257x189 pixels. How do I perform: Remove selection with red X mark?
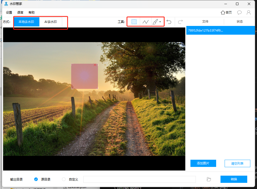[95, 65]
